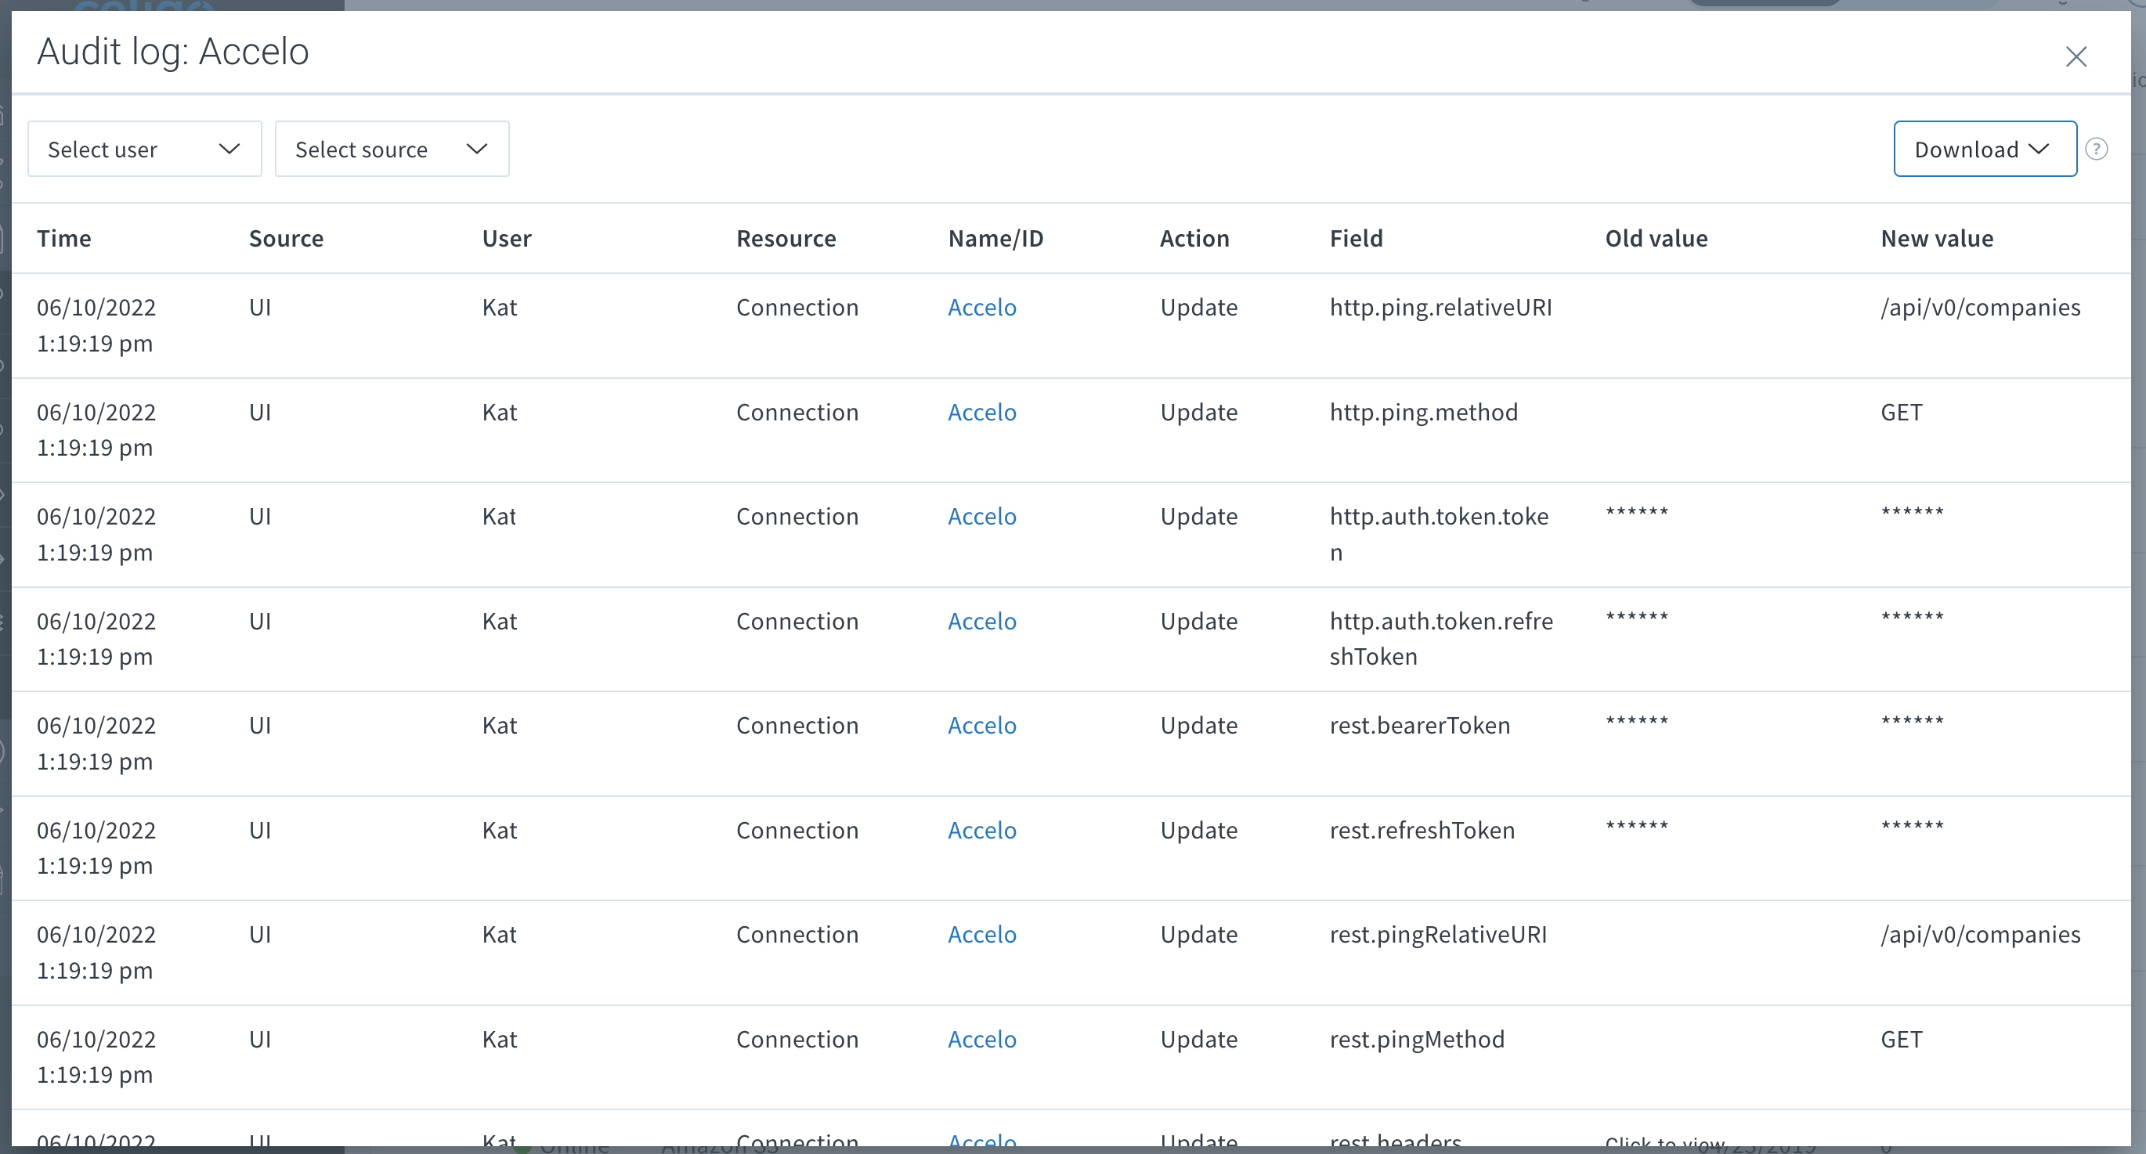Open the Select source dropdown
Screen dimensions: 2146x1154
tap(392, 149)
